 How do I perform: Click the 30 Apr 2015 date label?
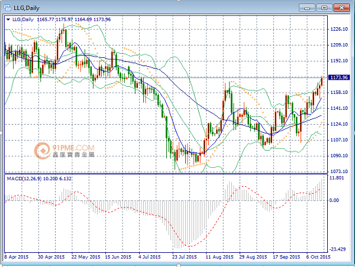[51, 257]
